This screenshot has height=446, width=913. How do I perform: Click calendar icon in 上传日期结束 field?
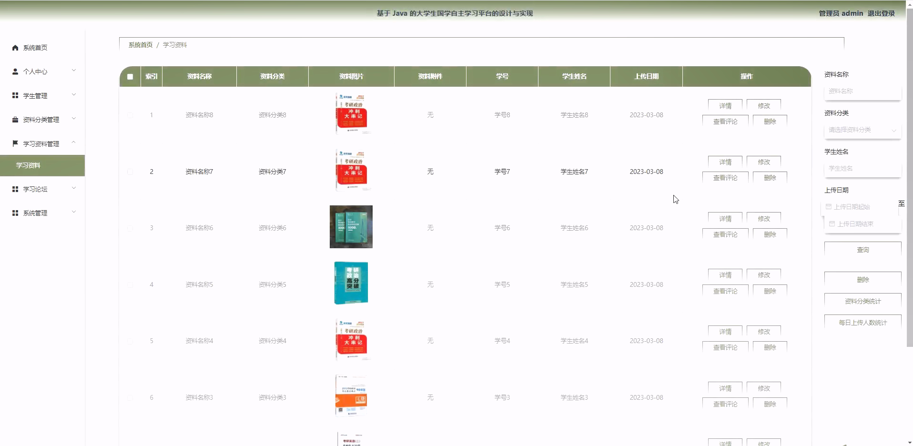tap(832, 223)
